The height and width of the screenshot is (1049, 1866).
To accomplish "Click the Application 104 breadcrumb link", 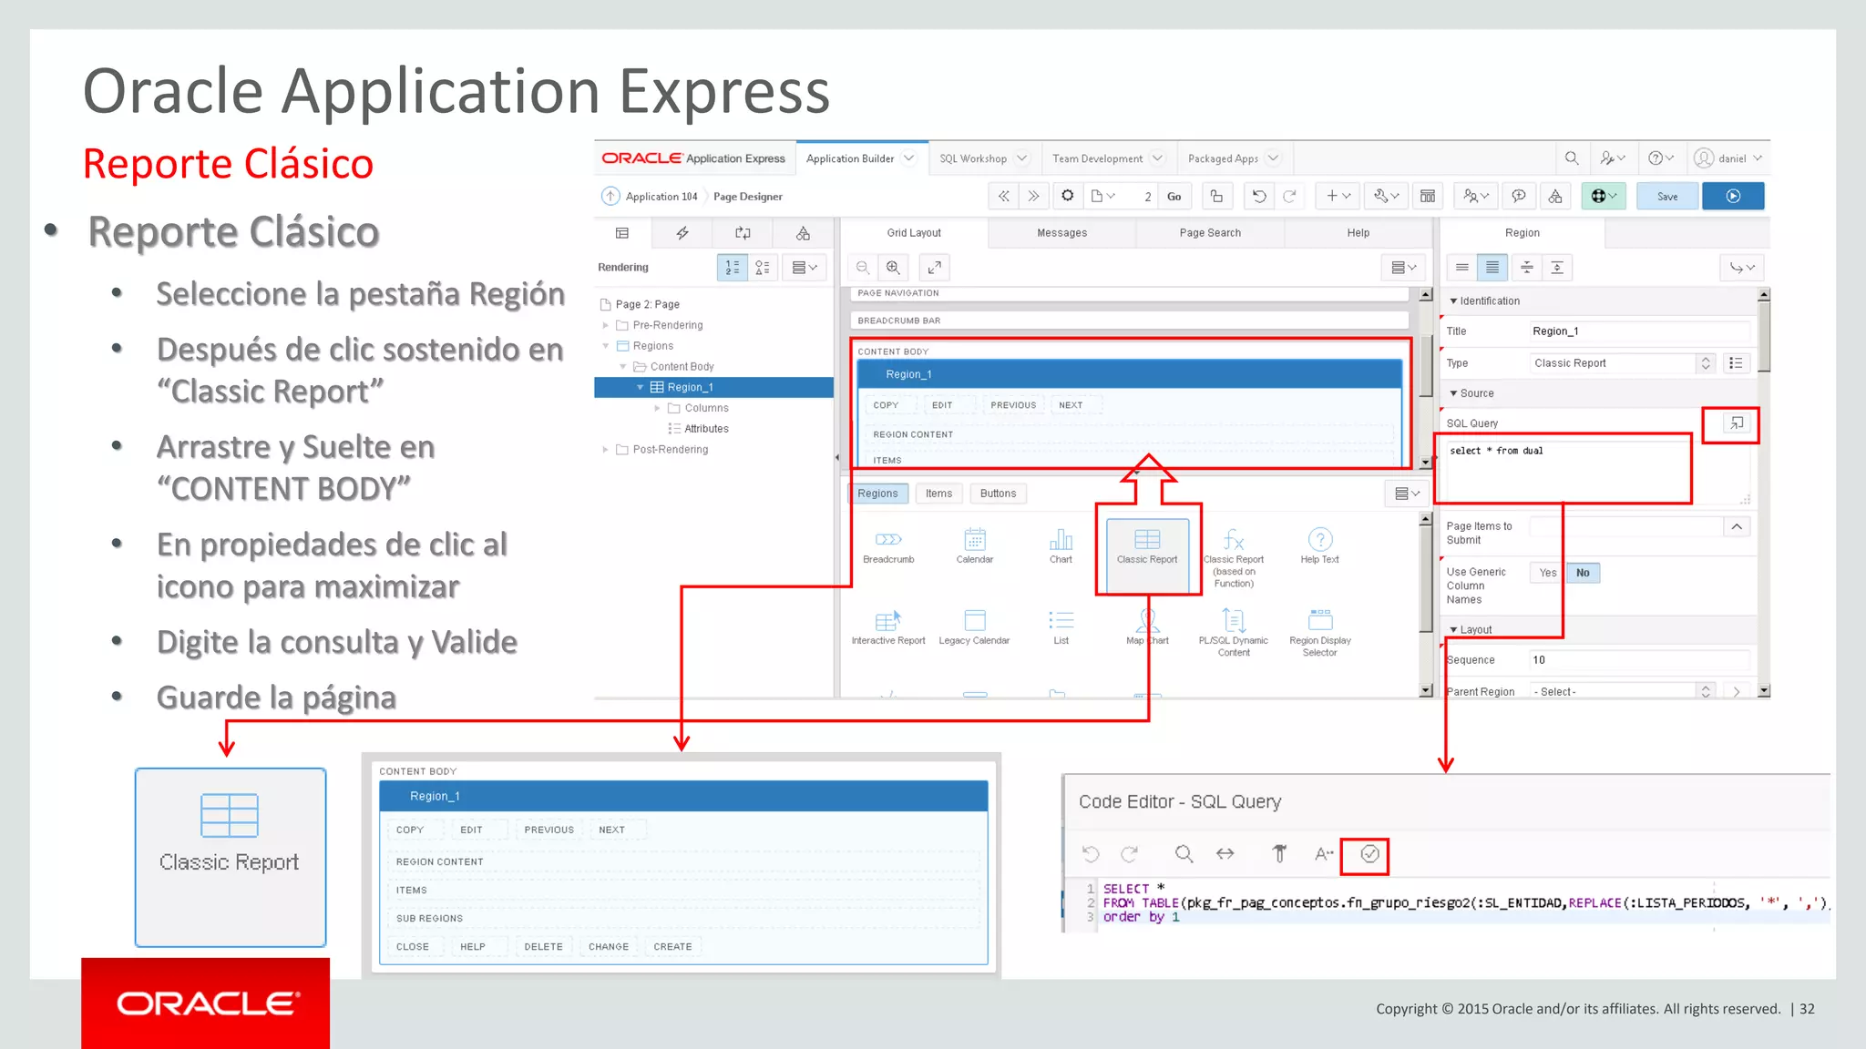I will pyautogui.click(x=661, y=197).
